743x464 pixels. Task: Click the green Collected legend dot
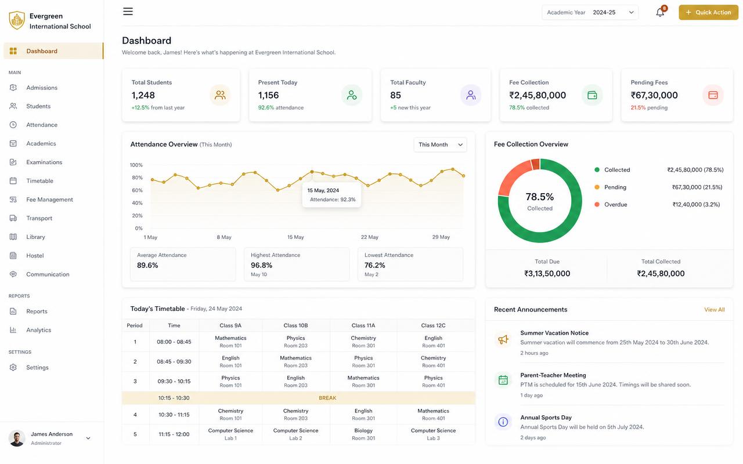click(x=597, y=170)
